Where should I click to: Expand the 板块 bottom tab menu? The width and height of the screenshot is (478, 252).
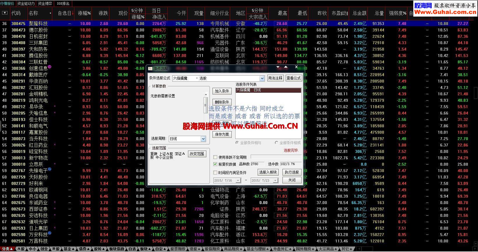(150, 249)
